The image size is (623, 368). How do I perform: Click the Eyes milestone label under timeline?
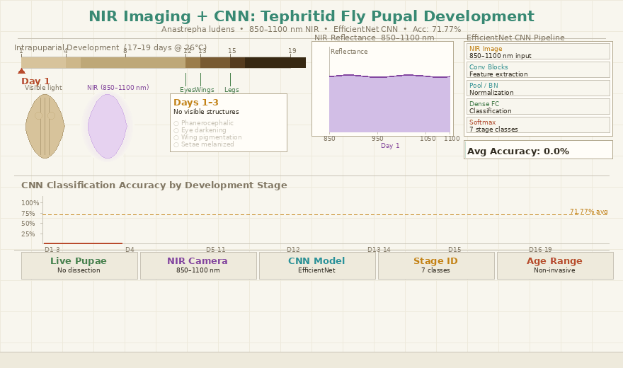click(187, 90)
